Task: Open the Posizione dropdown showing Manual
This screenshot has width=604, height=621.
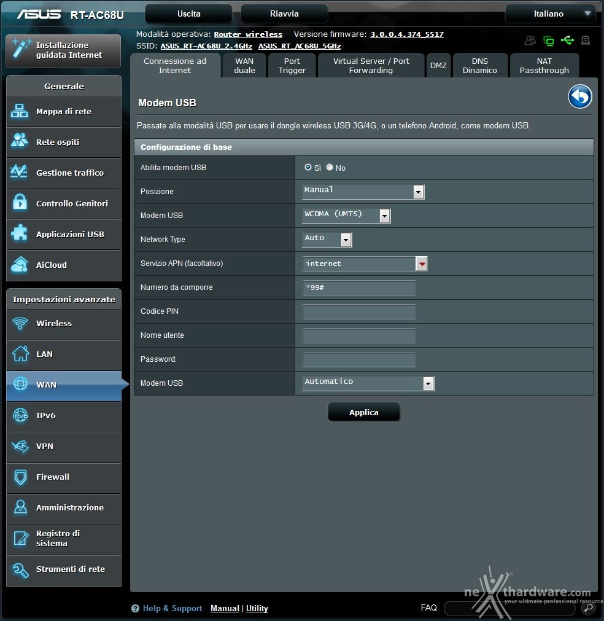Action: 363,191
